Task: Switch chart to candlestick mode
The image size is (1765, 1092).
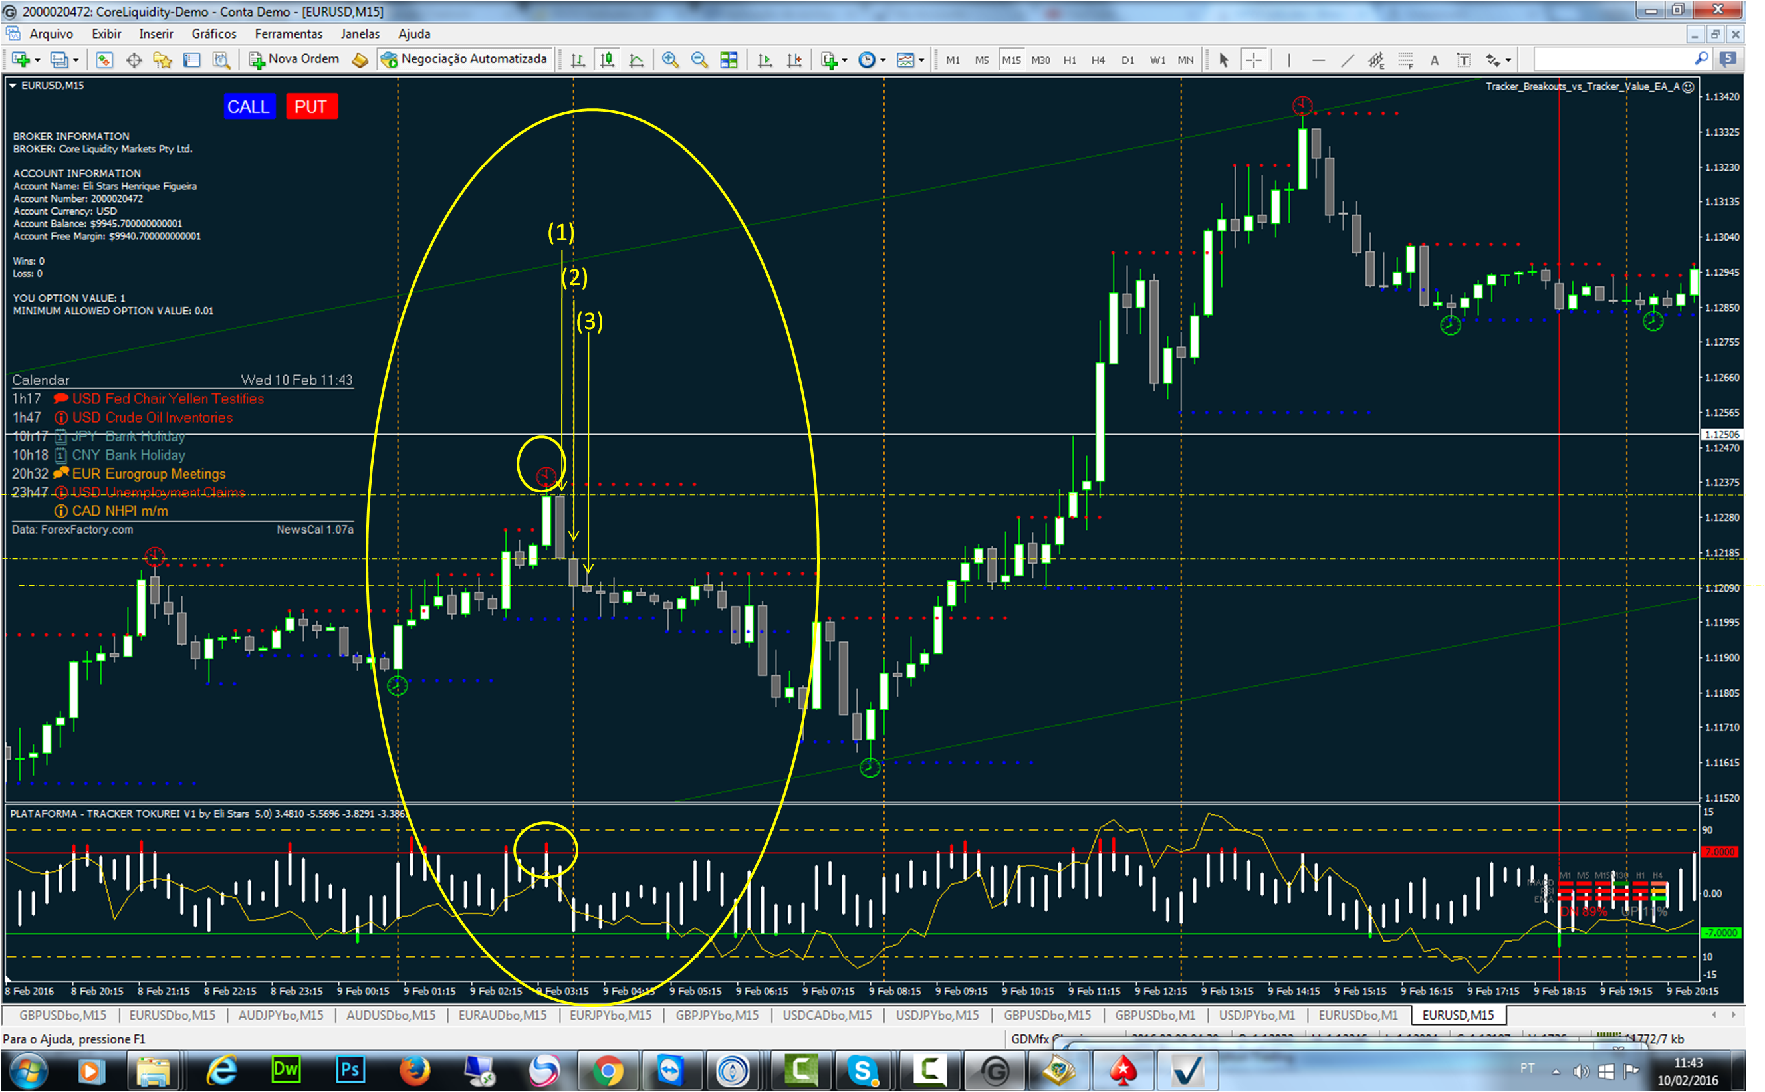Action: coord(607,60)
